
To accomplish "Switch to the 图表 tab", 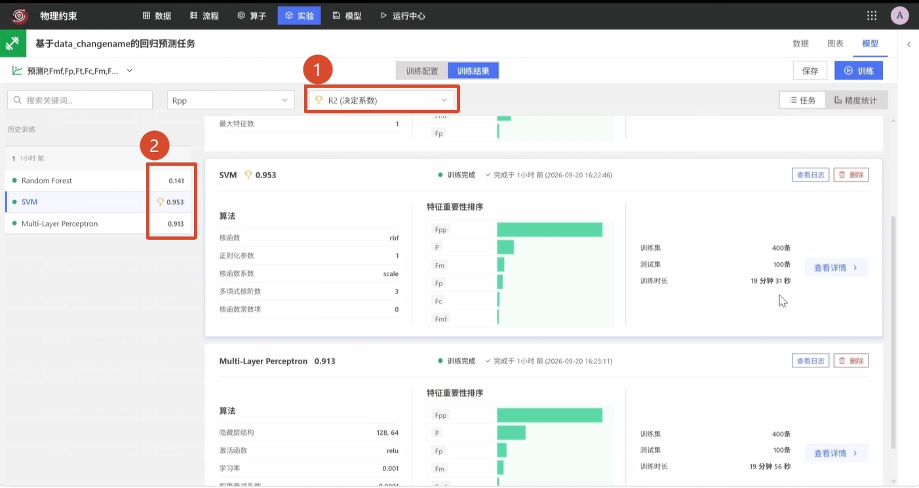I will click(835, 43).
